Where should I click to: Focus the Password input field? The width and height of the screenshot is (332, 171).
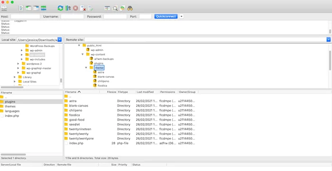tap(115, 16)
